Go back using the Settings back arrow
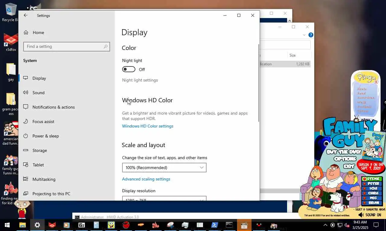Image resolution: width=386 pixels, height=231 pixels. [26, 15]
